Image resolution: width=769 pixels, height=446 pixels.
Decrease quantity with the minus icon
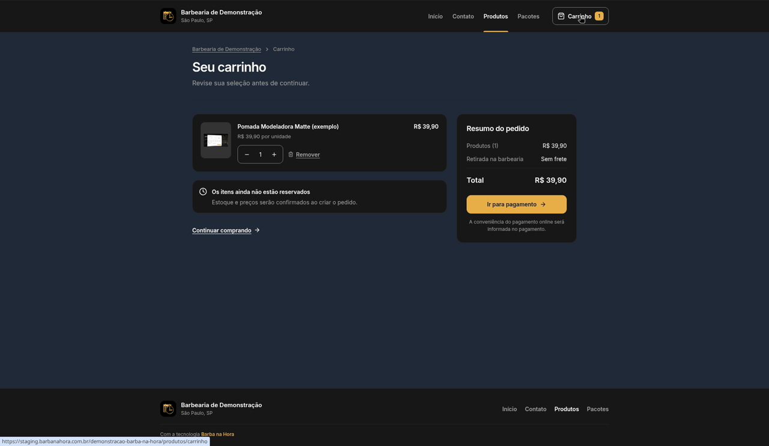tap(247, 154)
